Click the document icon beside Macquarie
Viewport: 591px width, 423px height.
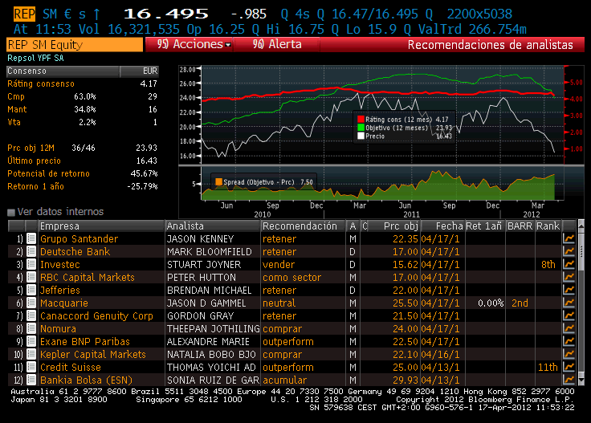coord(31,303)
